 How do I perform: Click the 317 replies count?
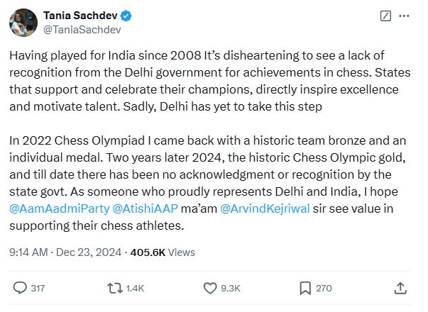pos(38,289)
